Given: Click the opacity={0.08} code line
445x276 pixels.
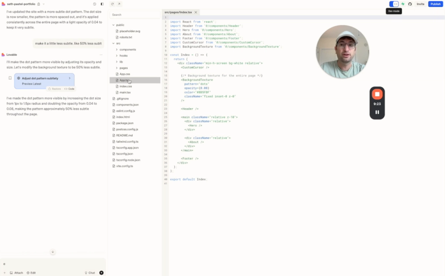Looking at the screenshot, I should click(197, 88).
